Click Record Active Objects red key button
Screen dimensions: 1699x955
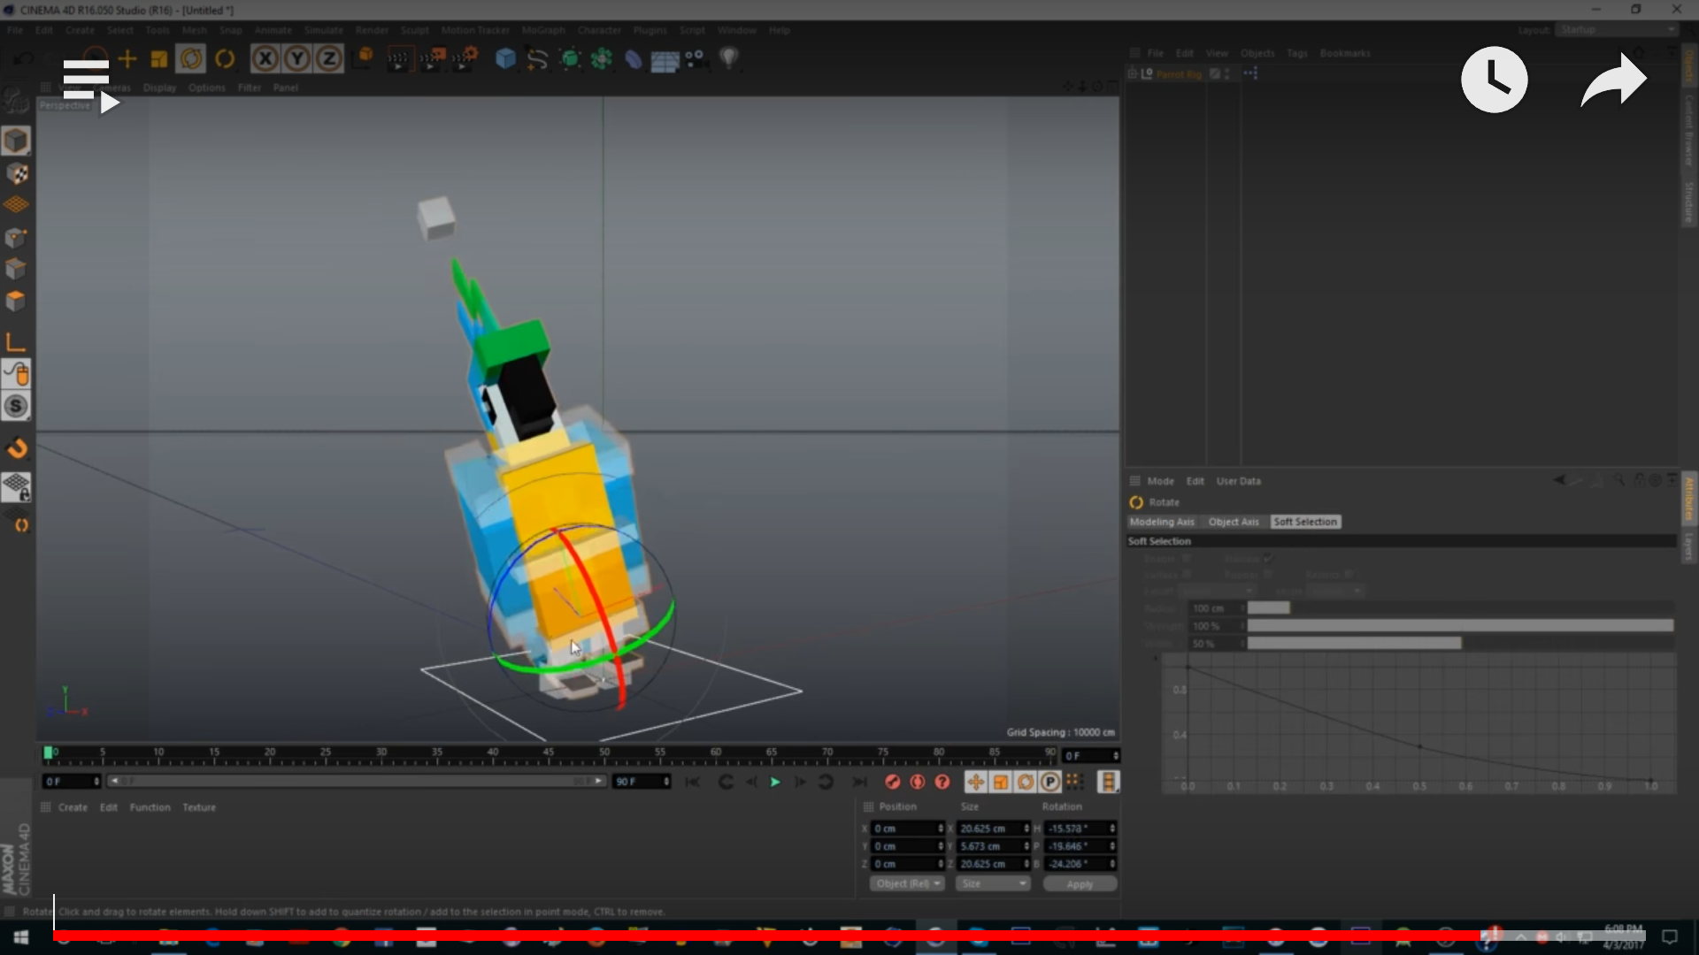[x=892, y=782]
